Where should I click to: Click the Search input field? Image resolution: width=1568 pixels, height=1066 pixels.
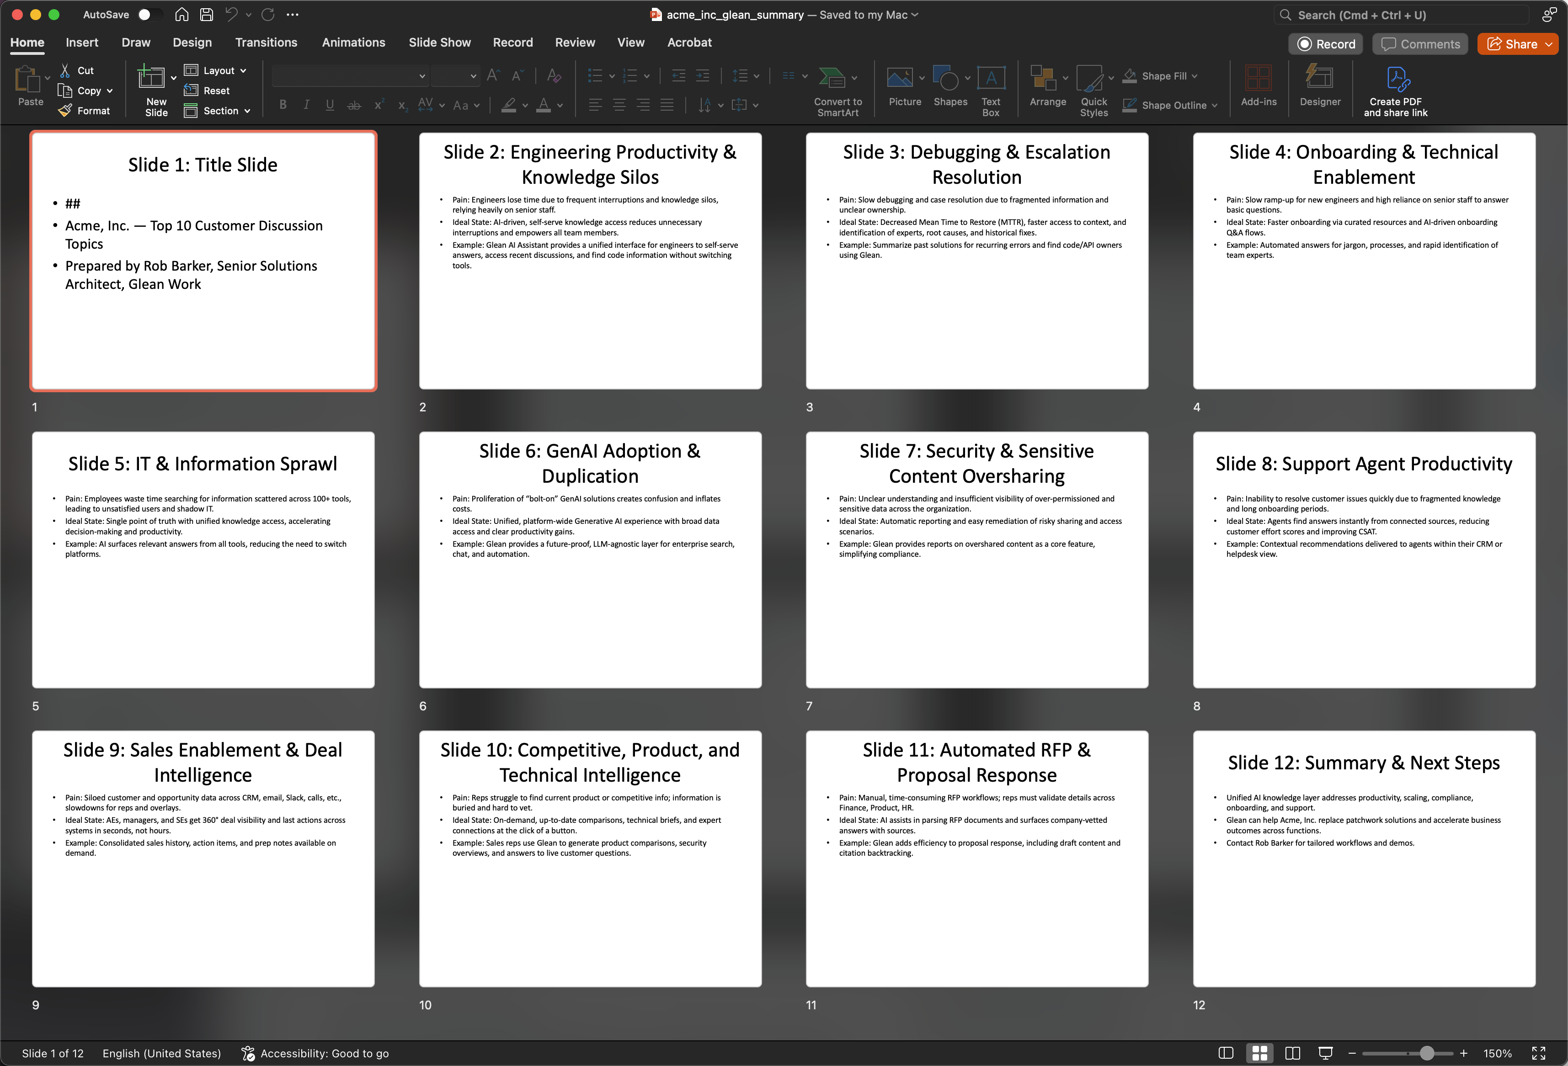(1401, 15)
